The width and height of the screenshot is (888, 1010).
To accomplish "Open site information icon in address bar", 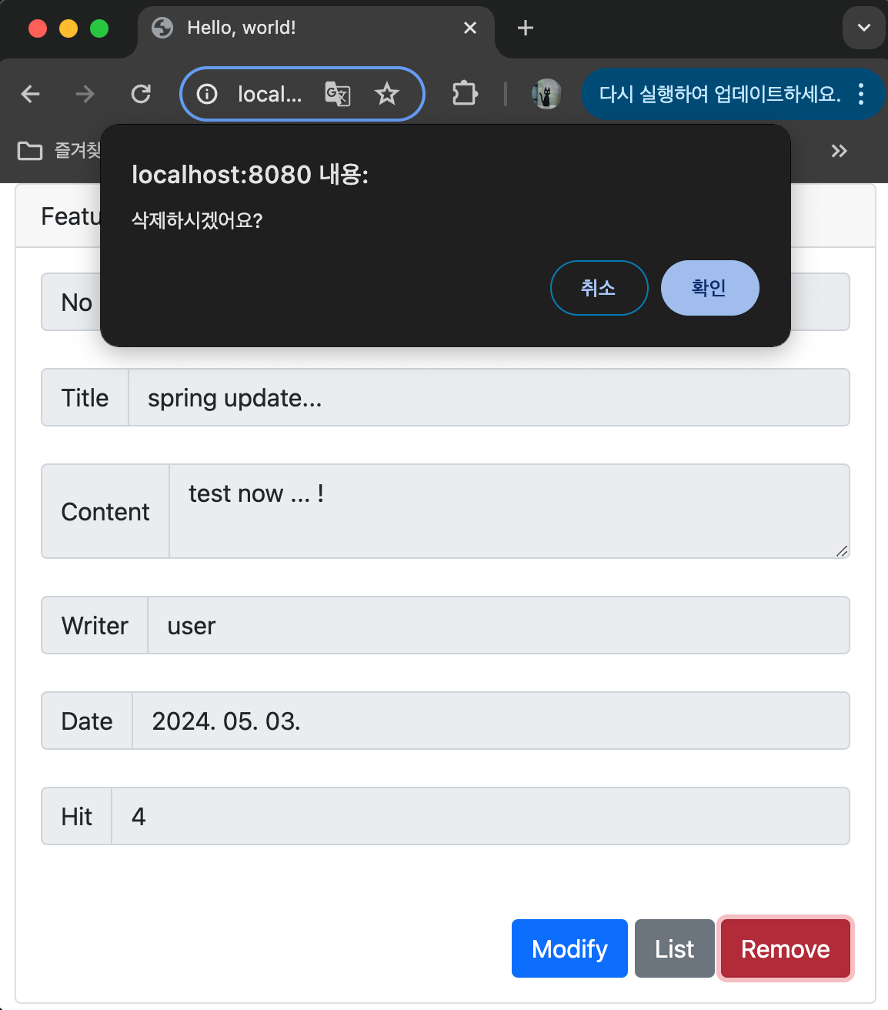I will 207,94.
